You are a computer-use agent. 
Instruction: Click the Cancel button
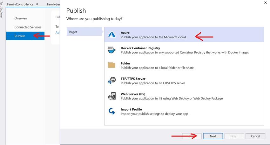tap(255, 136)
